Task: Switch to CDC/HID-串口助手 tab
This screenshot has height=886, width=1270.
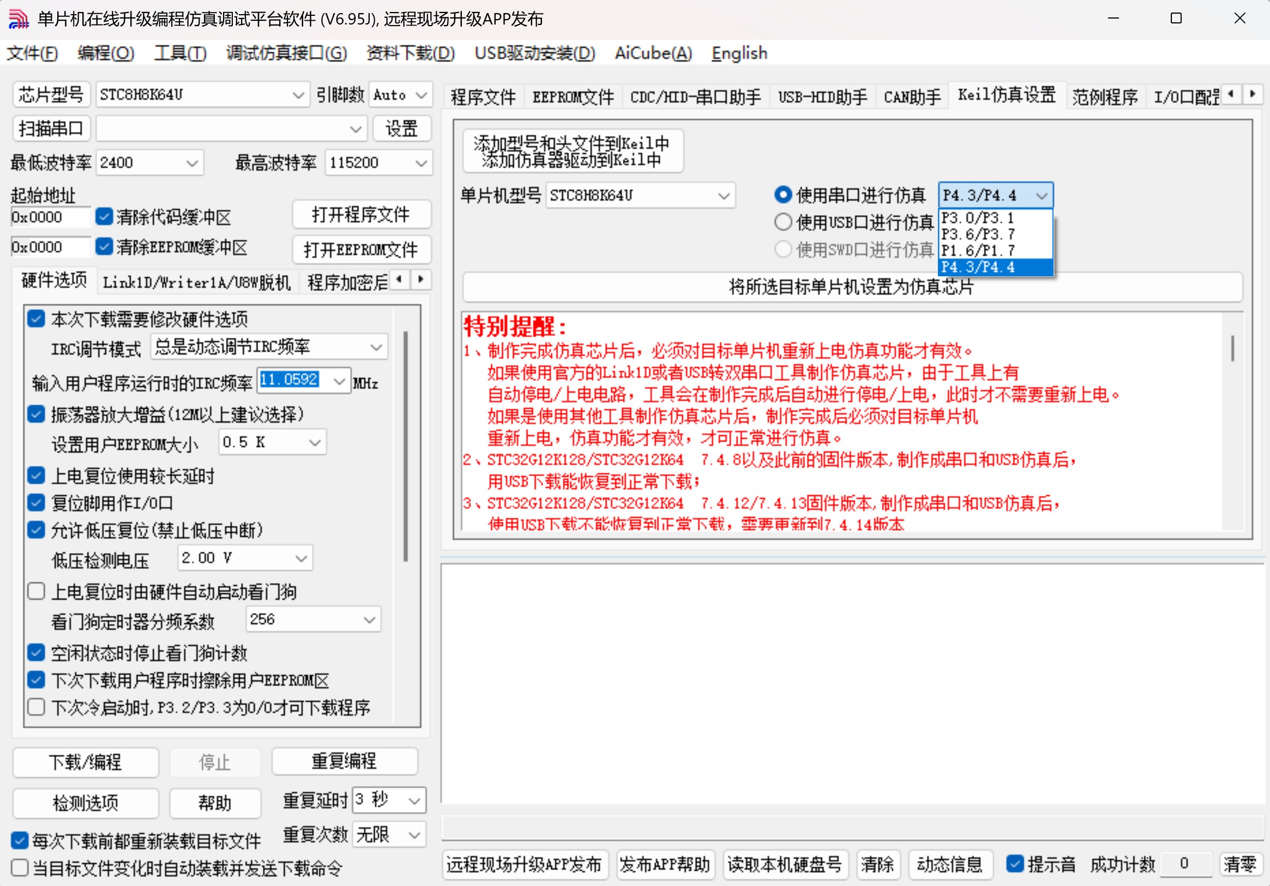Action: pos(696,98)
